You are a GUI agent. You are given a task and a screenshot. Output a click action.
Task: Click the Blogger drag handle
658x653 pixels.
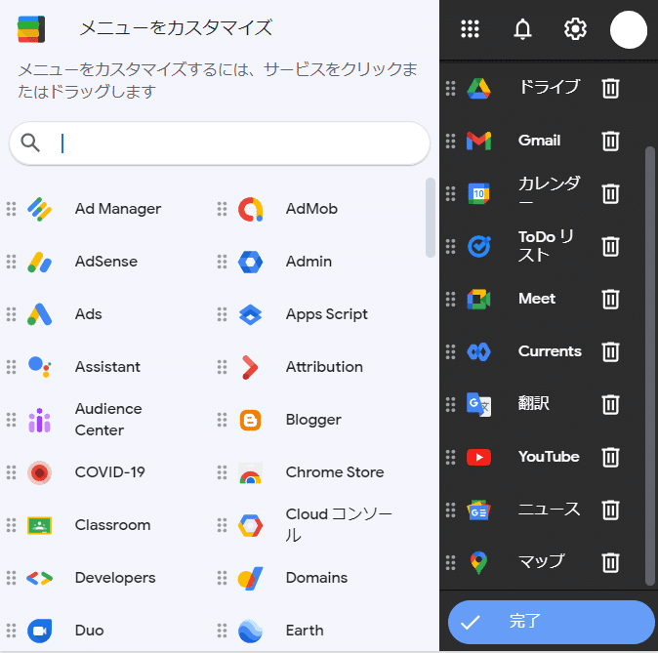222,420
